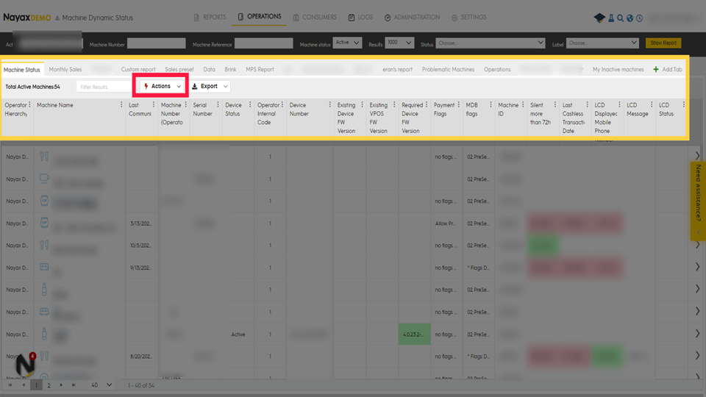Open column menu for Serial Number
Screen dimensions: 706x397
tap(218, 104)
